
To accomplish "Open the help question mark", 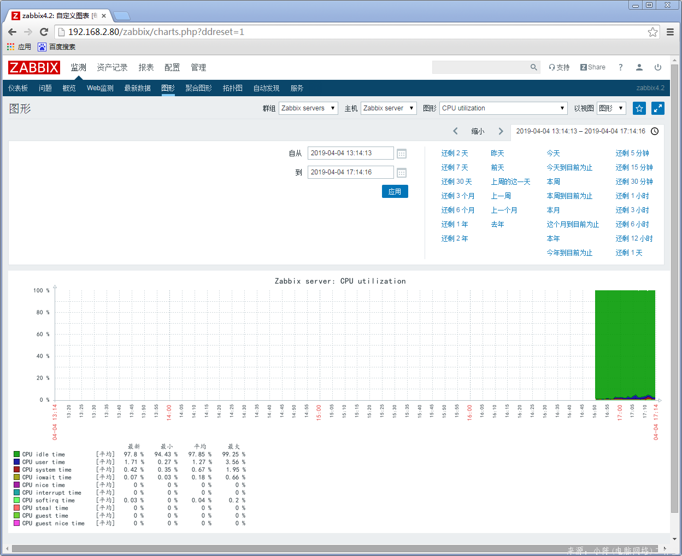I will [620, 67].
